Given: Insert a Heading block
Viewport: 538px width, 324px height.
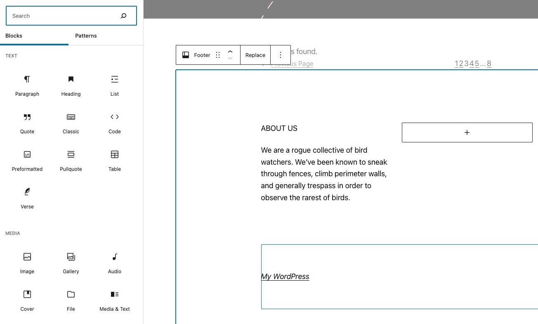Looking at the screenshot, I should point(71,86).
